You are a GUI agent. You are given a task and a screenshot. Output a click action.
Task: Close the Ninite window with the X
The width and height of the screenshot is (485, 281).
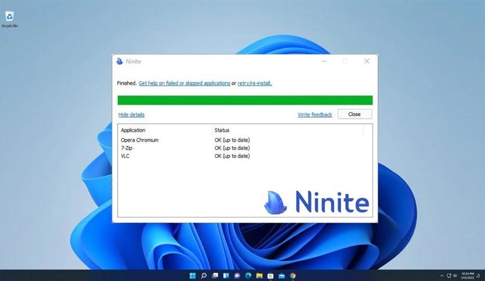(367, 62)
